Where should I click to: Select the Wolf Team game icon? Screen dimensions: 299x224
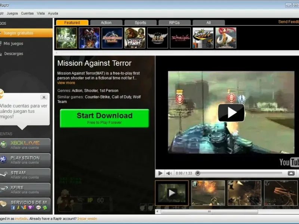(135, 38)
